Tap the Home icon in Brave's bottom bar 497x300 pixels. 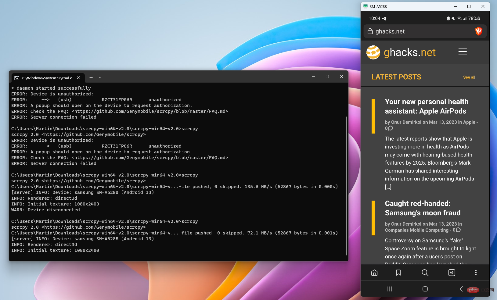coord(374,273)
